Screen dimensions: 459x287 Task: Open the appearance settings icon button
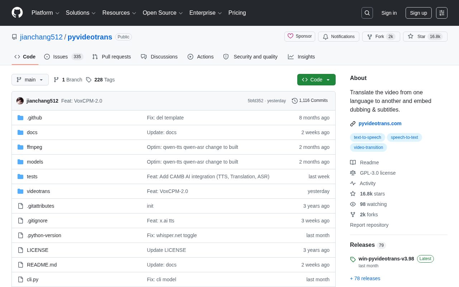(x=442, y=13)
